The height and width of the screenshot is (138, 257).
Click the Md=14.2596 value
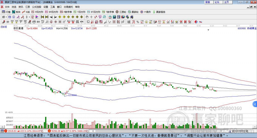pos(62,29)
